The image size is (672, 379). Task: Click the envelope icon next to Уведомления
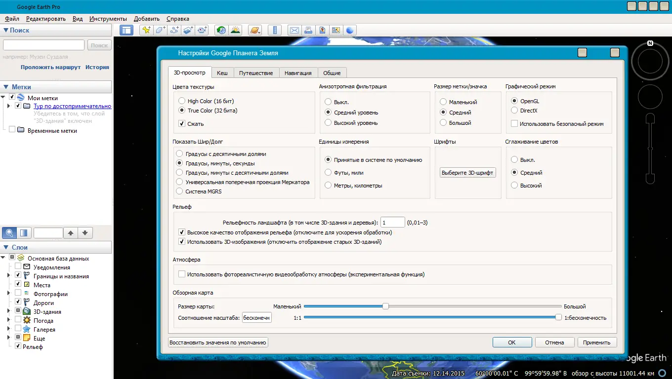[27, 267]
